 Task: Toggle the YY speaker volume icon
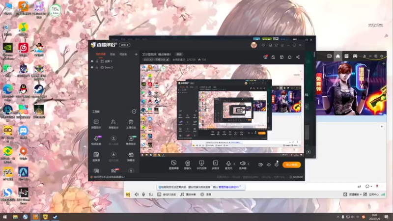pos(137,194)
